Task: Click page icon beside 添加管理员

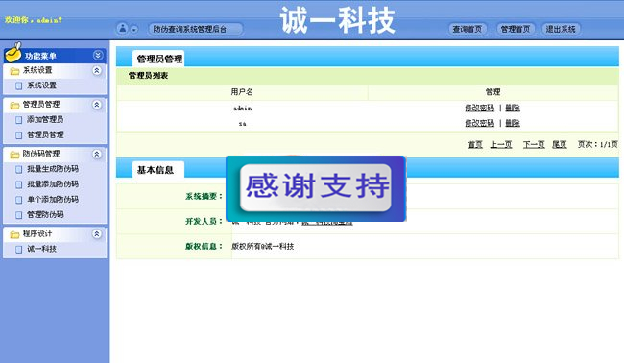Action: pyautogui.click(x=18, y=120)
